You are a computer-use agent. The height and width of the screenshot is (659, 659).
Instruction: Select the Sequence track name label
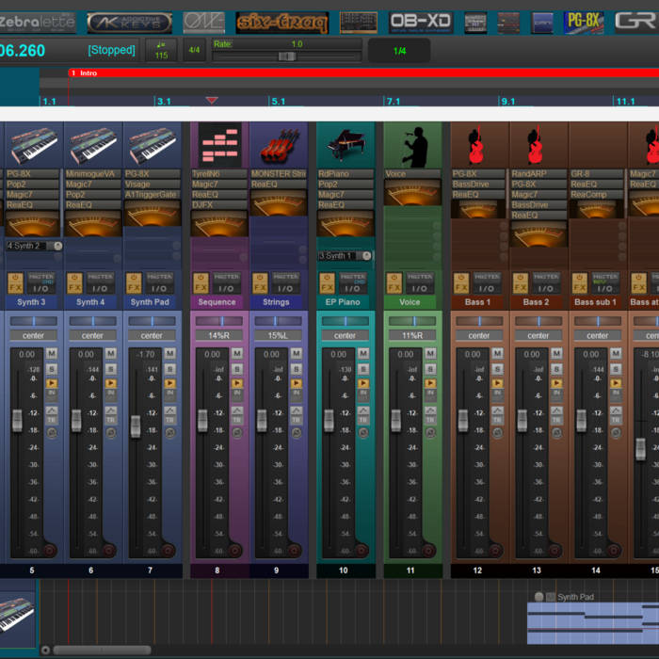point(217,302)
